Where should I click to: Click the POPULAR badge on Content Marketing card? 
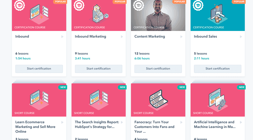coord(179,2)
